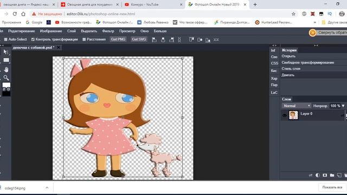
Task: Open the Кис side panel
Action: coord(274,71)
